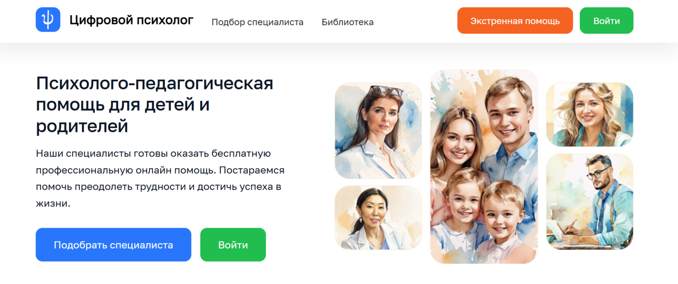
Task: Click the orange Экстренная помощь button
Action: click(x=515, y=20)
